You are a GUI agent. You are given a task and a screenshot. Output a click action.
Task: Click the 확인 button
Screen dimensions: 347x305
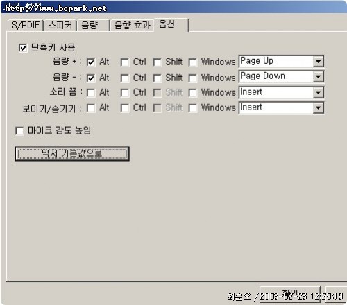tap(290, 294)
